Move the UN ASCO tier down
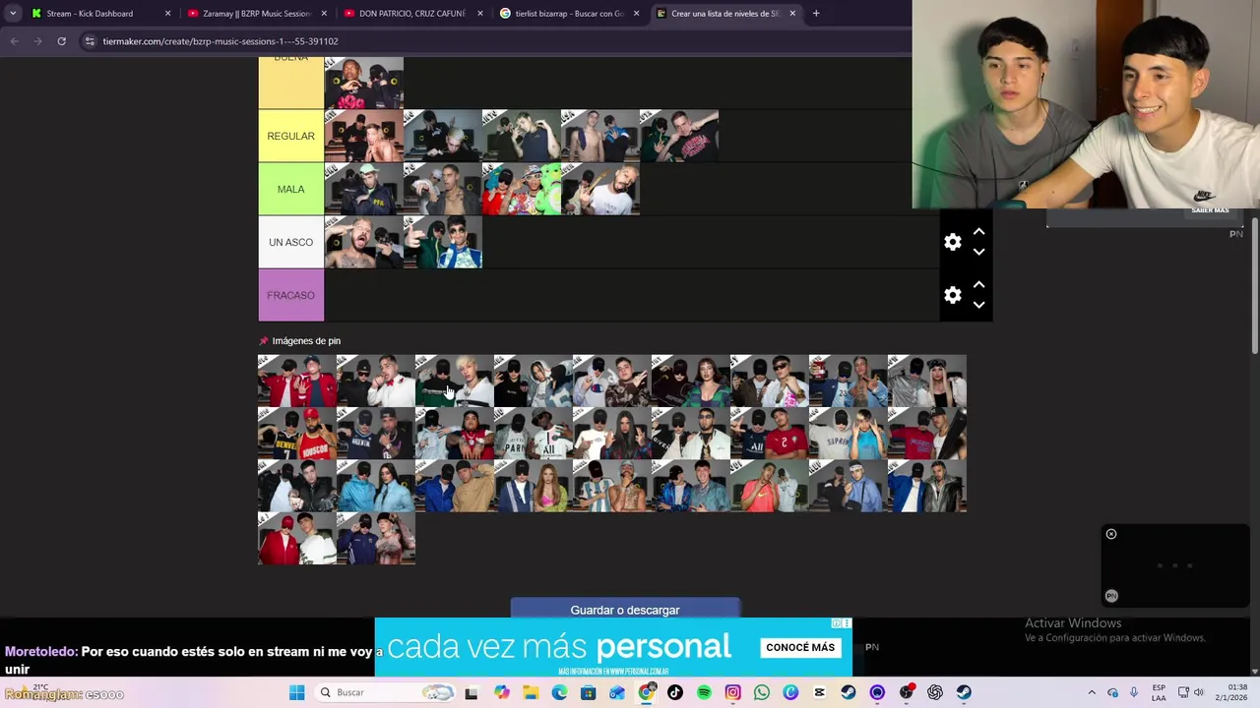The height and width of the screenshot is (708, 1260). [978, 252]
